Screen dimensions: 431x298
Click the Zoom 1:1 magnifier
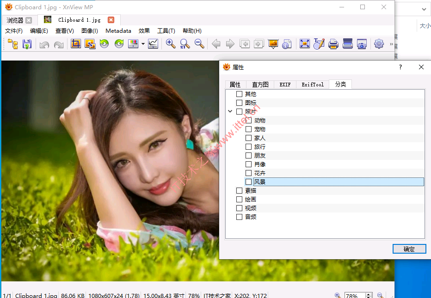tap(185, 44)
